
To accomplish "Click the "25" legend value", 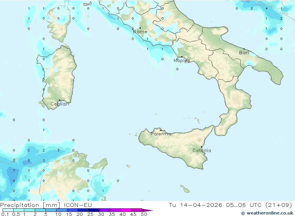I will point(91,214).
